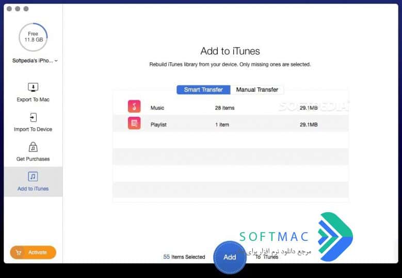Click the Export To Mac label
402x278 pixels.
pos(33,100)
